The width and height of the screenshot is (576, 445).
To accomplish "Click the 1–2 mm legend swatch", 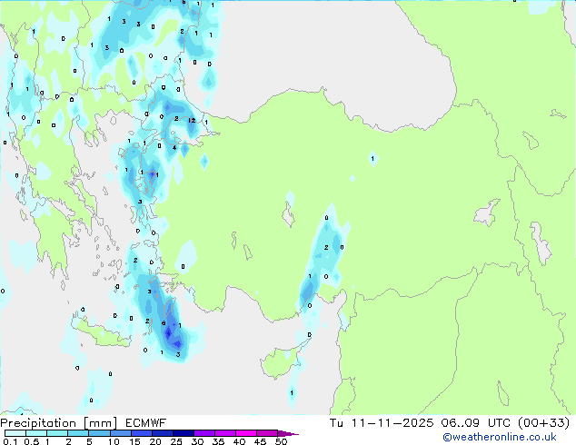I will click(x=57, y=433).
